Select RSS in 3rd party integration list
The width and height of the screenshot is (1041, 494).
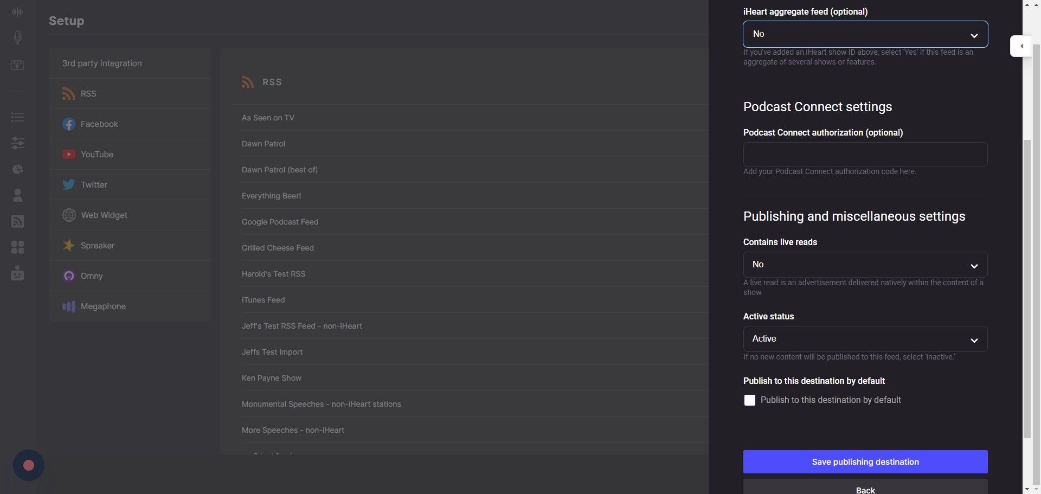130,94
